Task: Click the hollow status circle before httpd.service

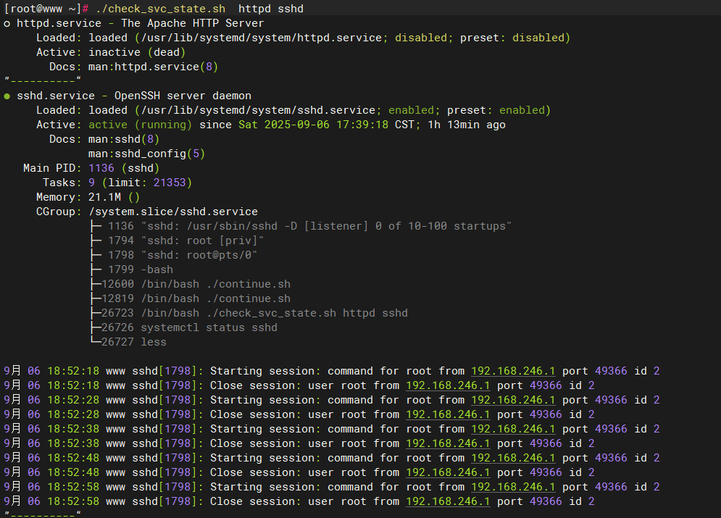Action: [x=7, y=24]
